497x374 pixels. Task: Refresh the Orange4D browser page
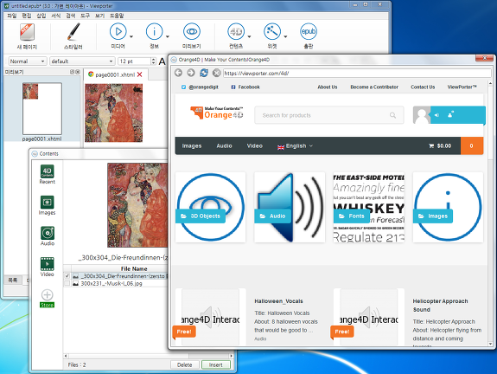pos(204,73)
